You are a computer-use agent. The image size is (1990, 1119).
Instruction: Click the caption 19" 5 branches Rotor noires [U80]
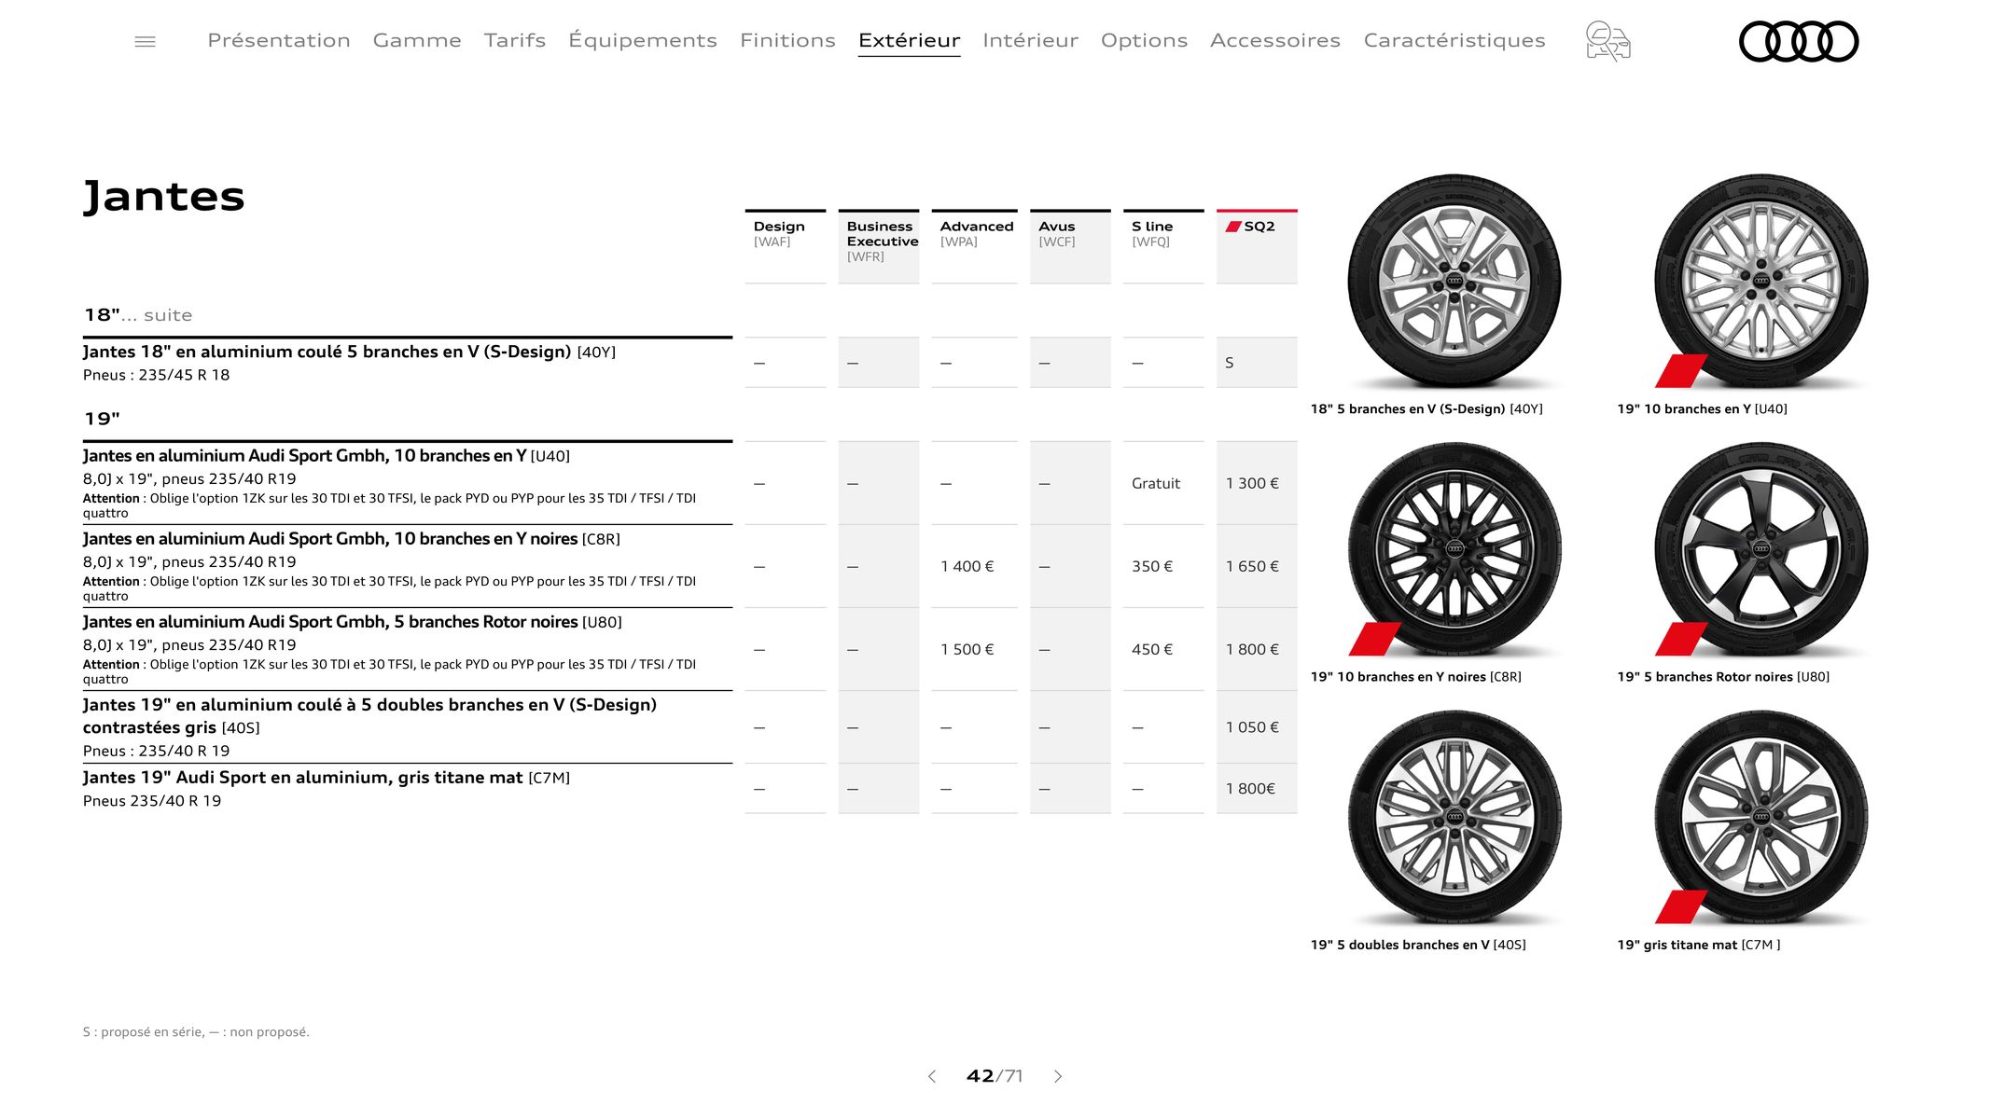click(1723, 677)
